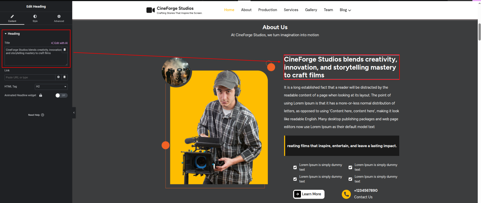The height and width of the screenshot is (203, 481).
Task: Click the Content tab pencil icon
Action: pyautogui.click(x=12, y=16)
